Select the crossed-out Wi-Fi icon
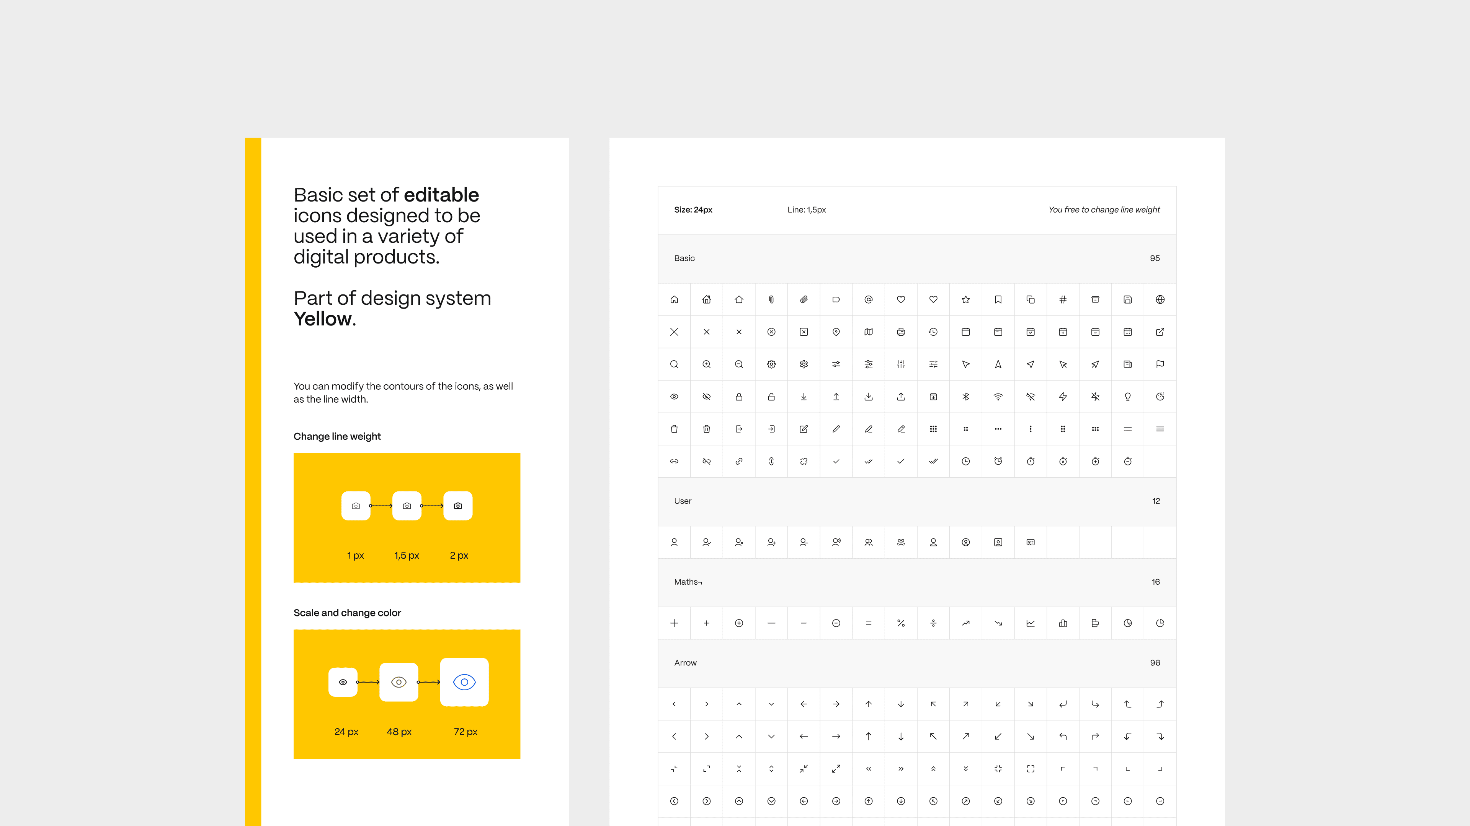Viewport: 1470px width, 826px height. pos(1030,397)
